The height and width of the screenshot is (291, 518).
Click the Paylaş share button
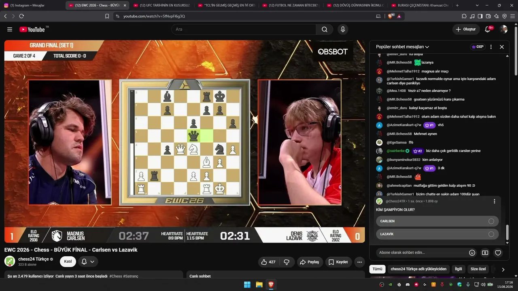click(310, 262)
